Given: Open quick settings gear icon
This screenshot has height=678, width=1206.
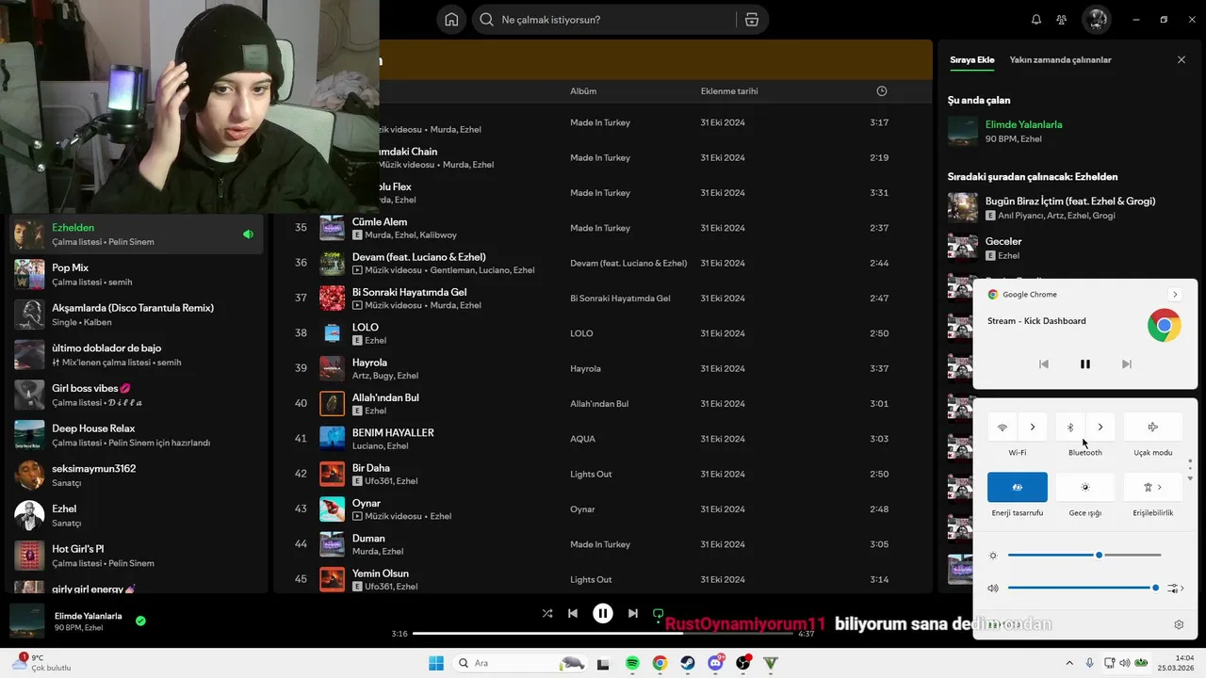Looking at the screenshot, I should [x=1179, y=624].
